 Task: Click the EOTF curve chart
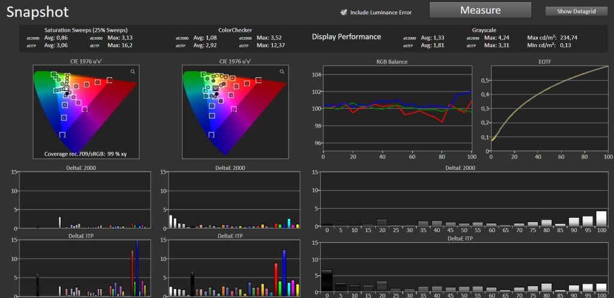549,108
